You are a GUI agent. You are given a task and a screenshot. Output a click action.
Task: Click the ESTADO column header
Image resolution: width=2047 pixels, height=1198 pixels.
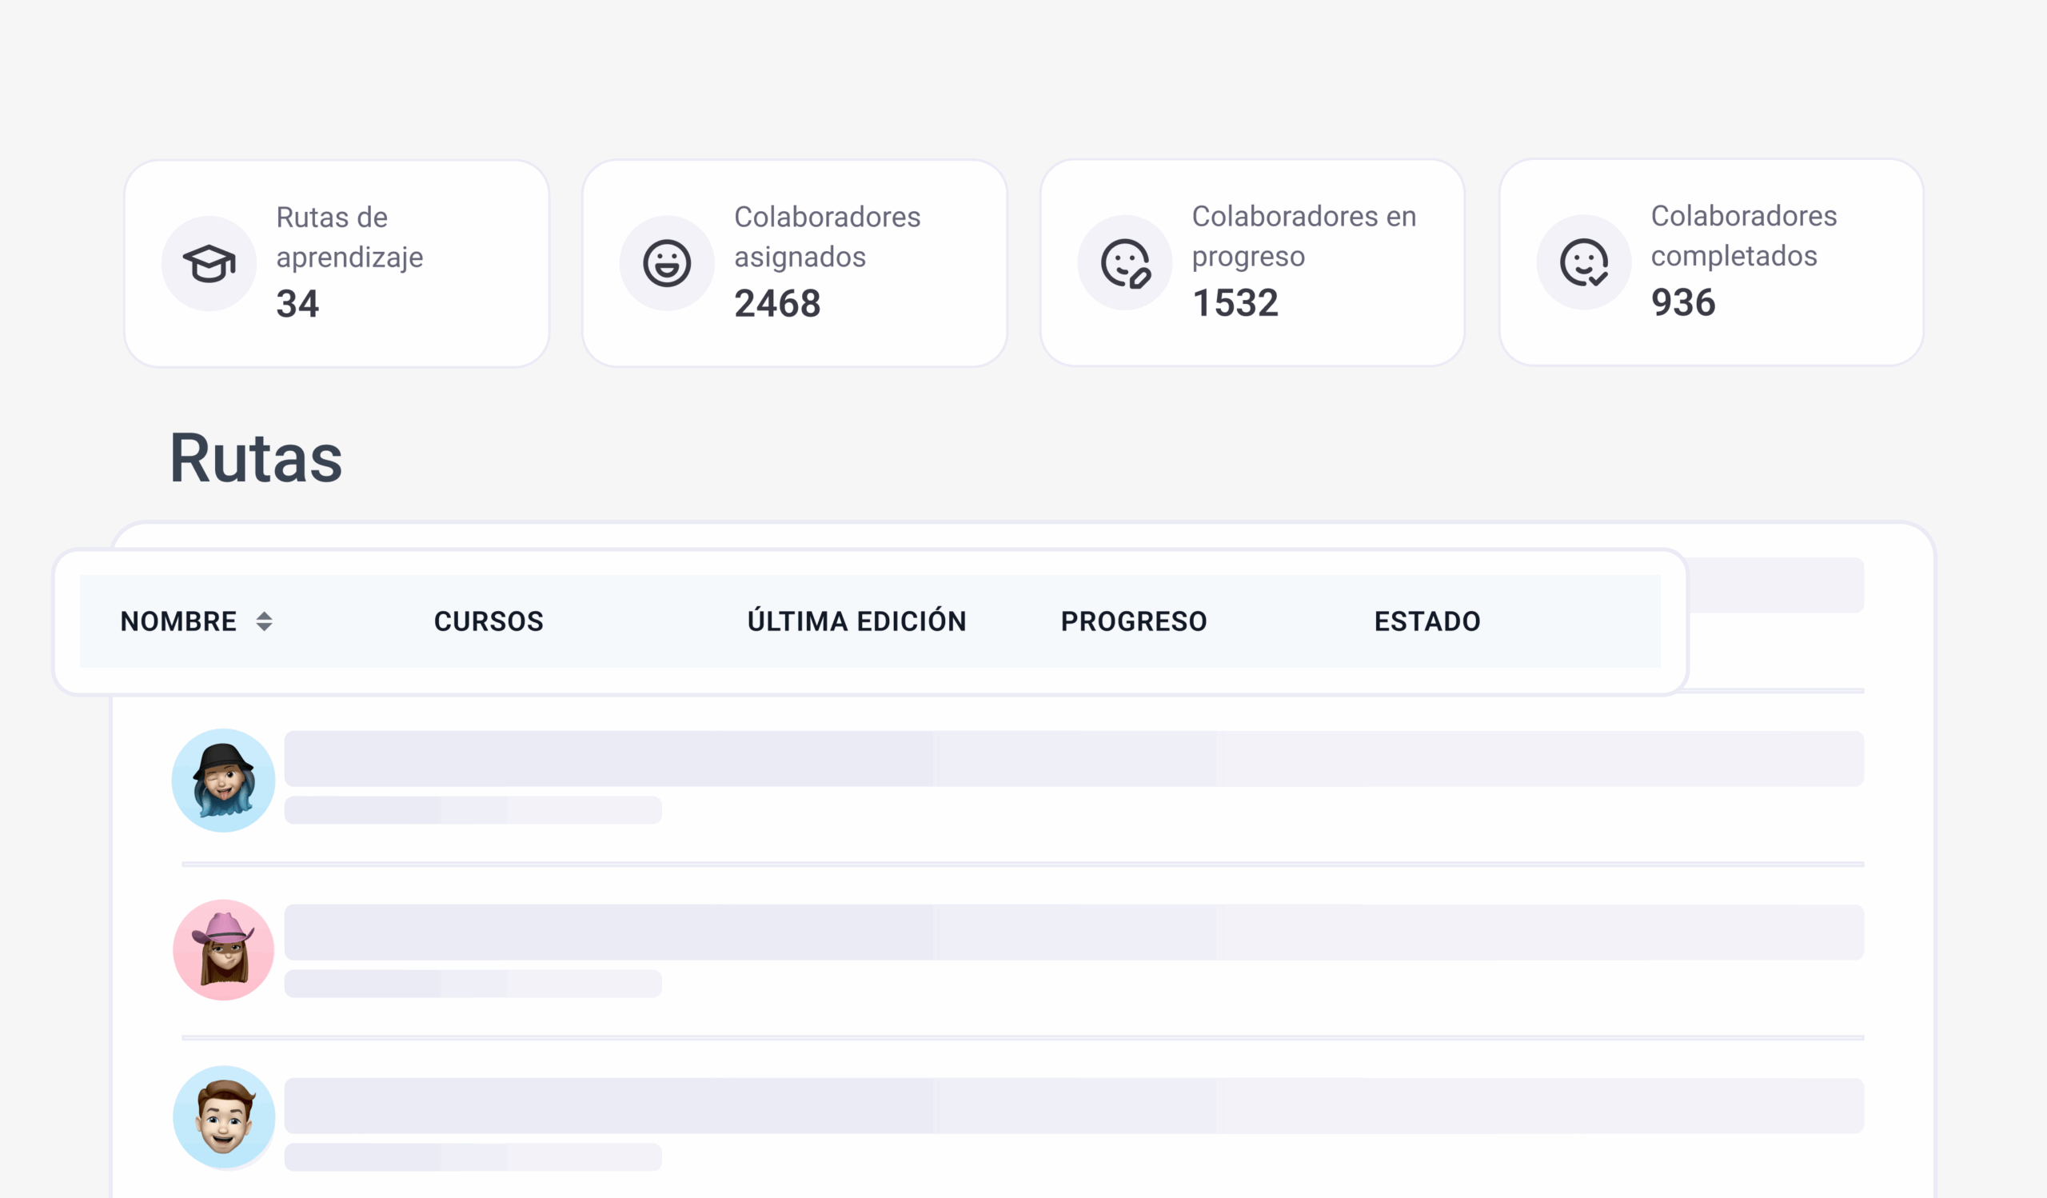(1427, 621)
